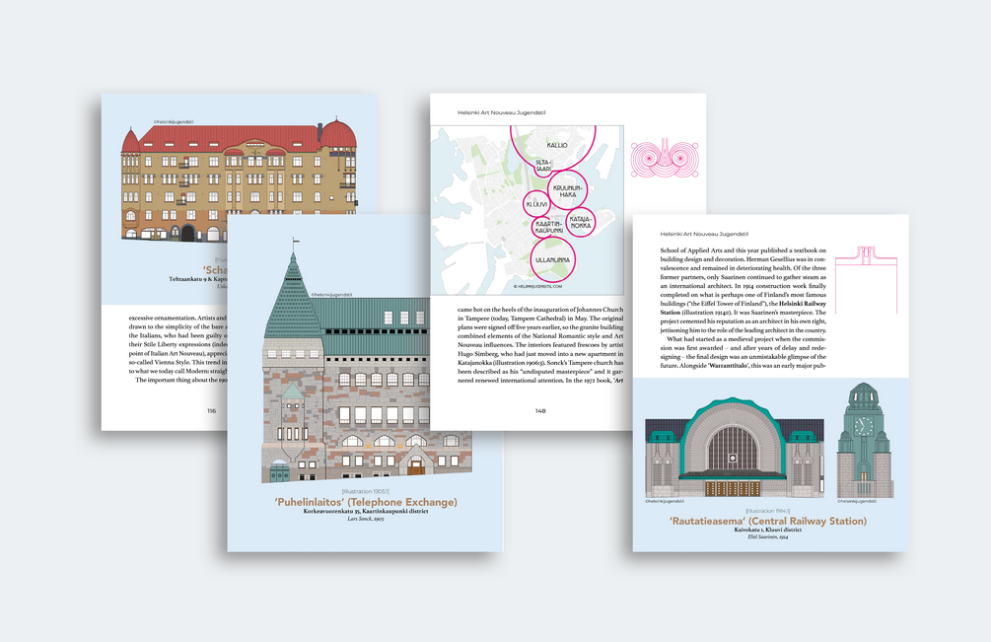Image resolution: width=991 pixels, height=642 pixels.
Task: Click the header 'Helsinki Art Nouveau Jugendstil' on railway page
Action: coord(704,234)
